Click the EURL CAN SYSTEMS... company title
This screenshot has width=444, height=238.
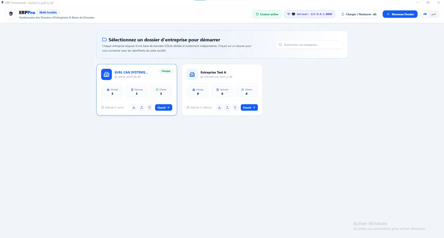(x=131, y=72)
